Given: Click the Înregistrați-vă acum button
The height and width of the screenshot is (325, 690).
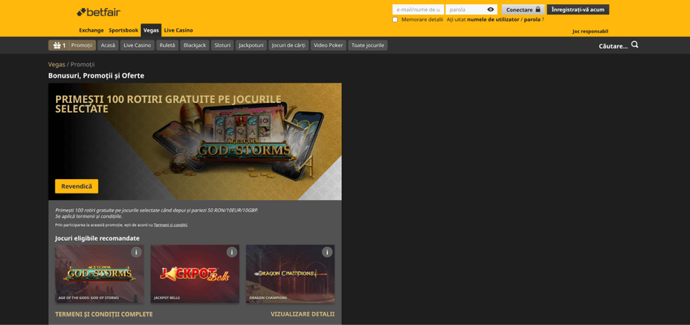Looking at the screenshot, I should point(578,9).
